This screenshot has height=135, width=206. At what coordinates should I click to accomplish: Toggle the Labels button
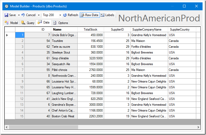[108, 15]
